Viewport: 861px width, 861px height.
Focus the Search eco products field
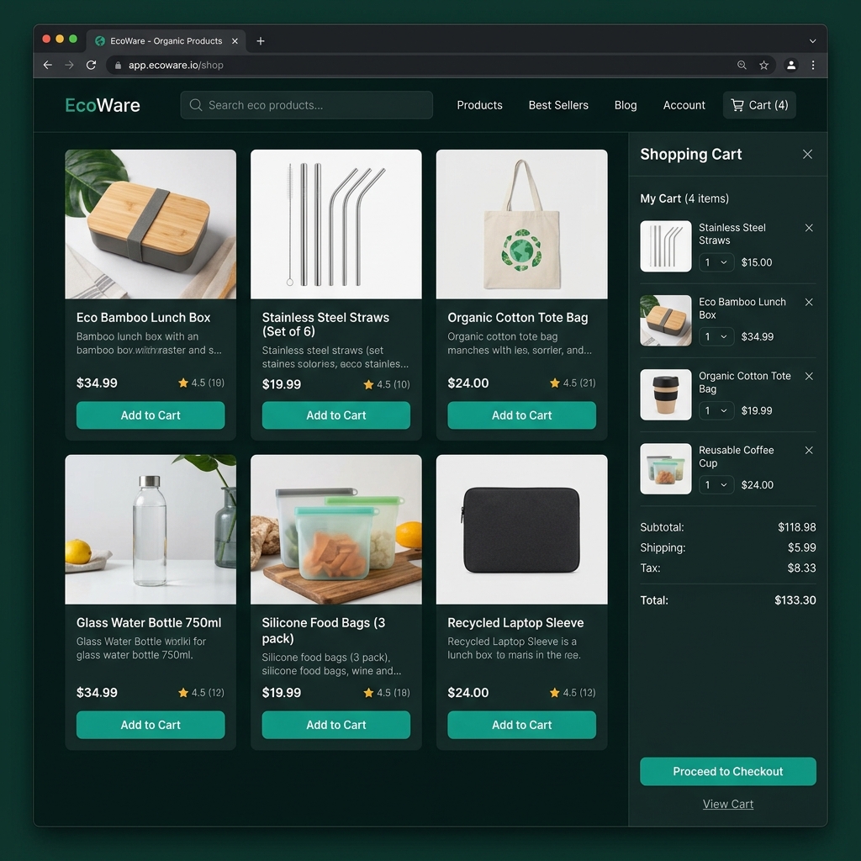tap(306, 105)
